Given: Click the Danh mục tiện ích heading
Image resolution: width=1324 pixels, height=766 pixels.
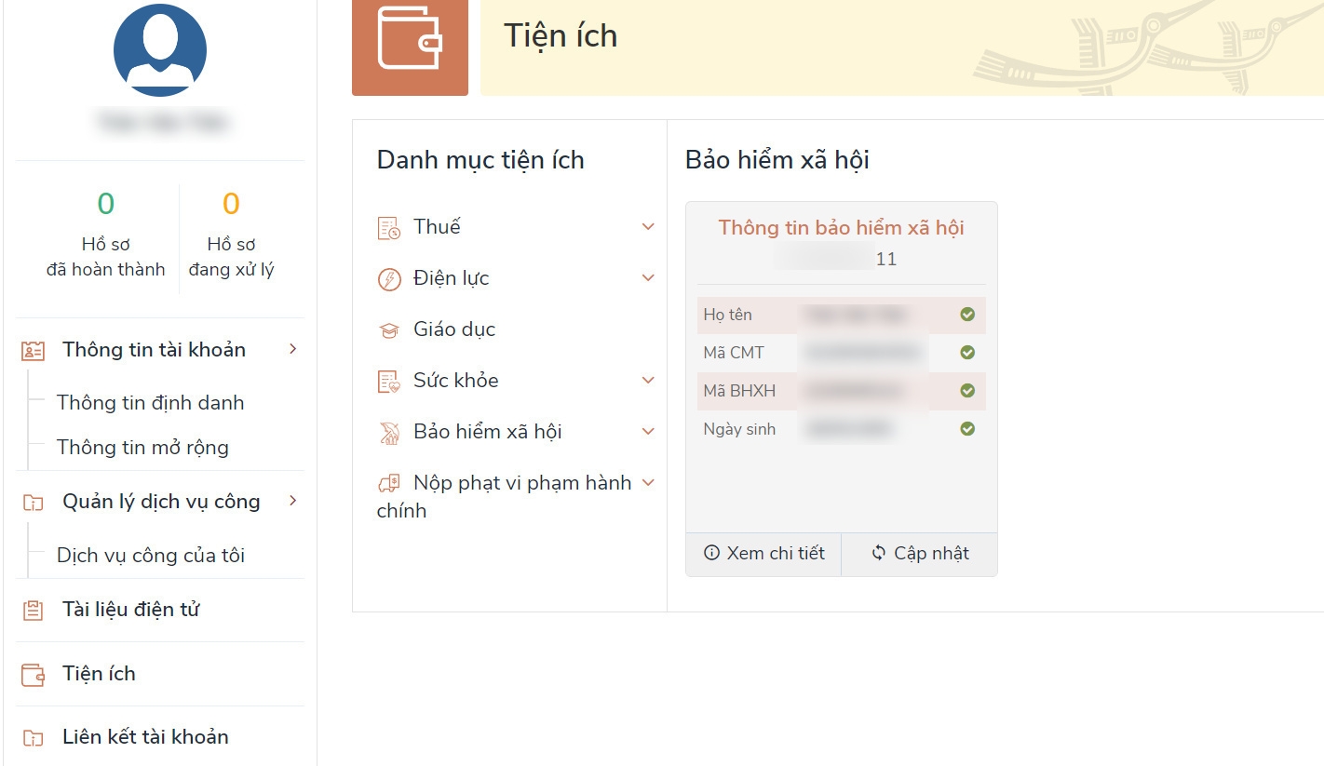Looking at the screenshot, I should point(480,160).
